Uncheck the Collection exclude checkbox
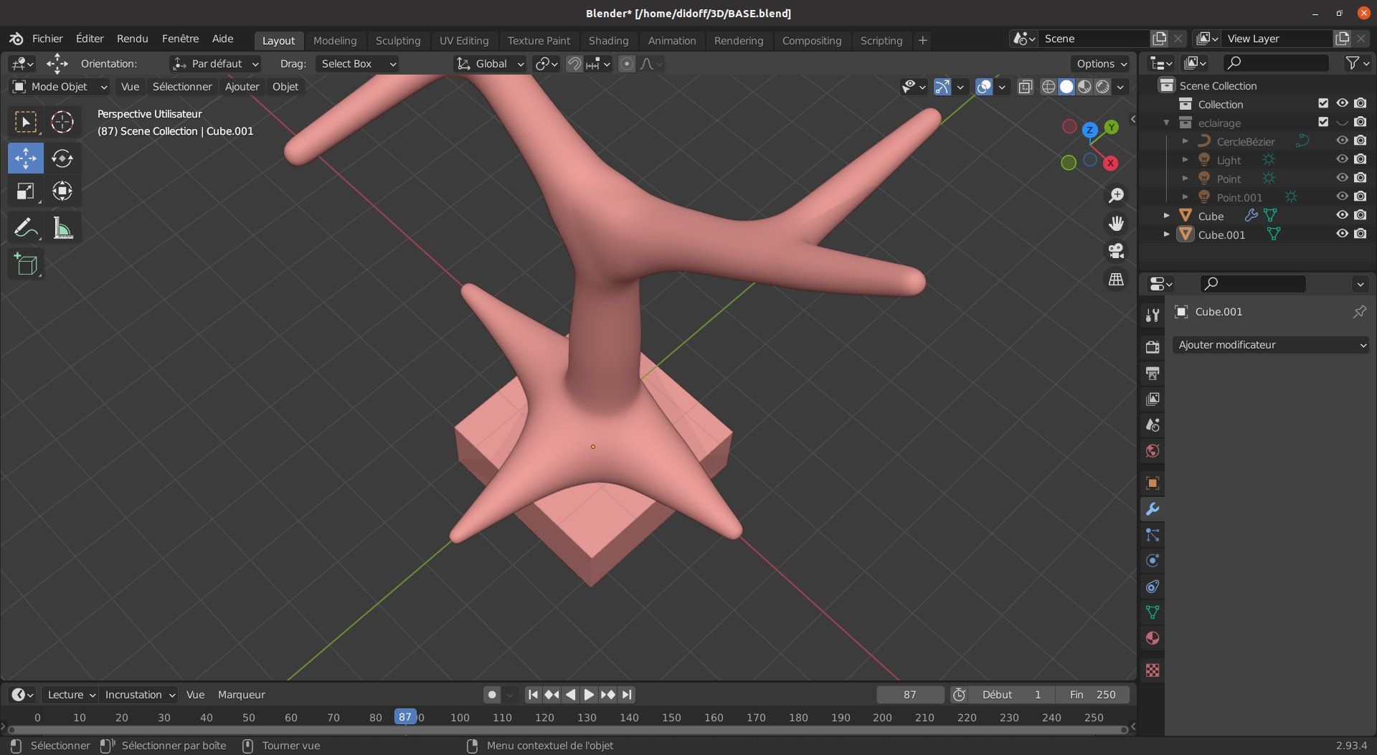Screen dimensions: 1377x755 [1323, 103]
